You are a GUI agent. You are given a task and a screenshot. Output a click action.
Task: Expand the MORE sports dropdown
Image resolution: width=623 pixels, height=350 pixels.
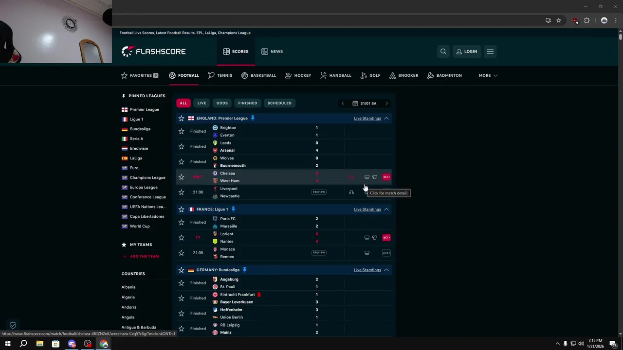pyautogui.click(x=488, y=75)
